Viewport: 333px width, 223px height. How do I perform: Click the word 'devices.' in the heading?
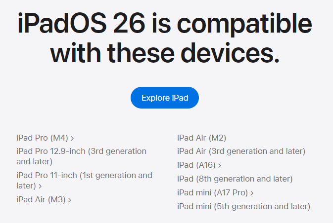(x=230, y=52)
